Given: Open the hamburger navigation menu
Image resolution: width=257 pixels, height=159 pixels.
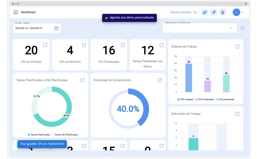Looking at the screenshot, I should point(16,12).
